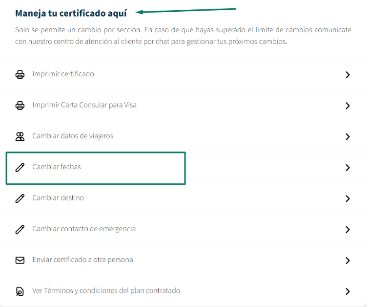The height and width of the screenshot is (307, 368).
Task: Click the pencil icon beside Cambiar fechas
Action: pyautogui.click(x=20, y=167)
